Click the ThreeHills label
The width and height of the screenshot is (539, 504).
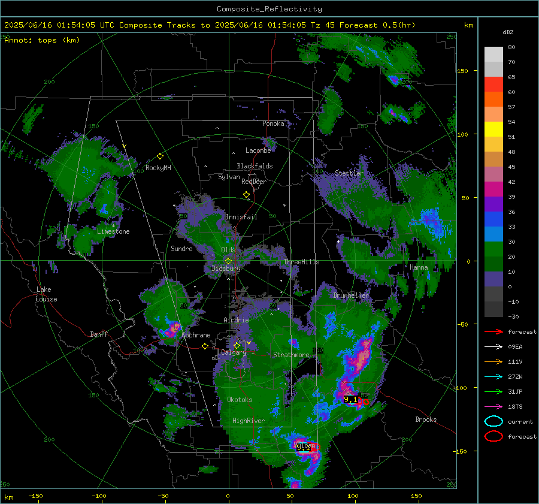coord(301,262)
